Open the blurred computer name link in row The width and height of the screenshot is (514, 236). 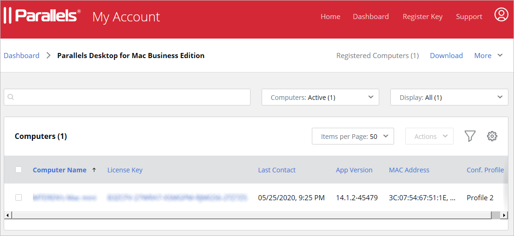(65, 197)
